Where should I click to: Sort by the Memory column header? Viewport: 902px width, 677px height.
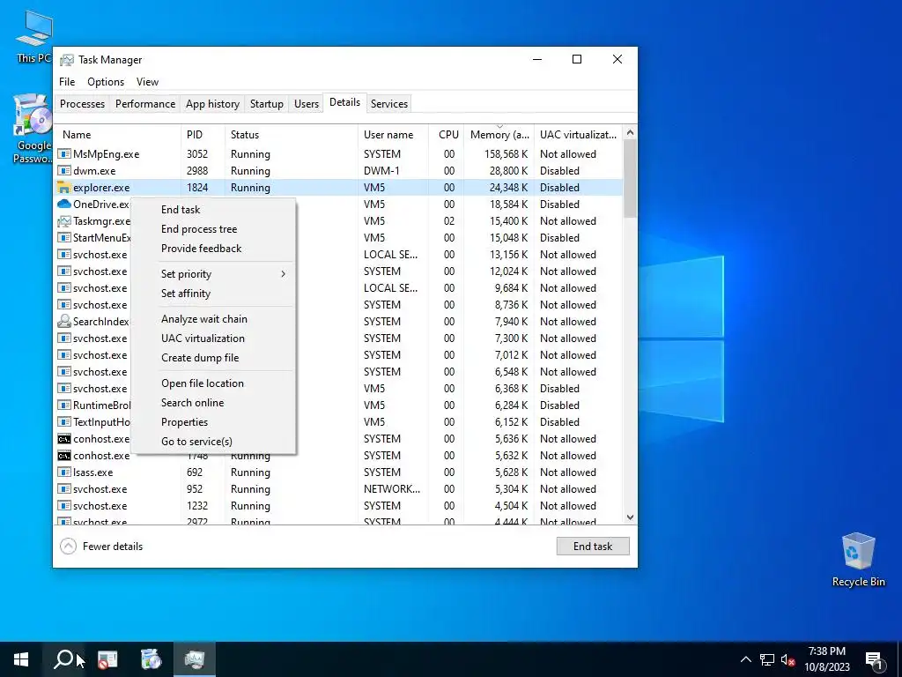(x=499, y=135)
